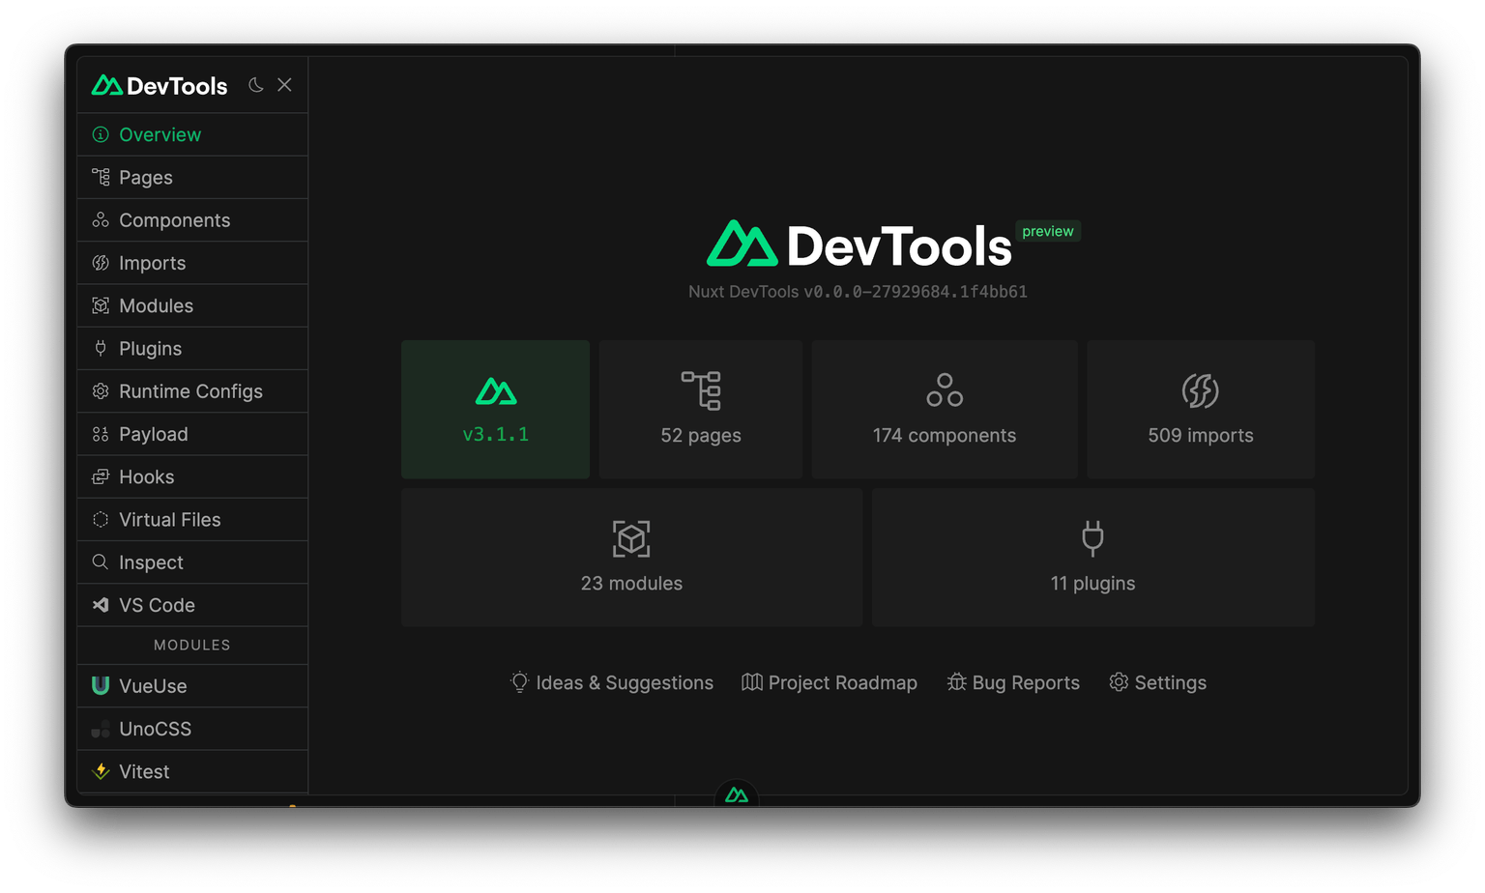Open Modules using its cube icon

[101, 305]
